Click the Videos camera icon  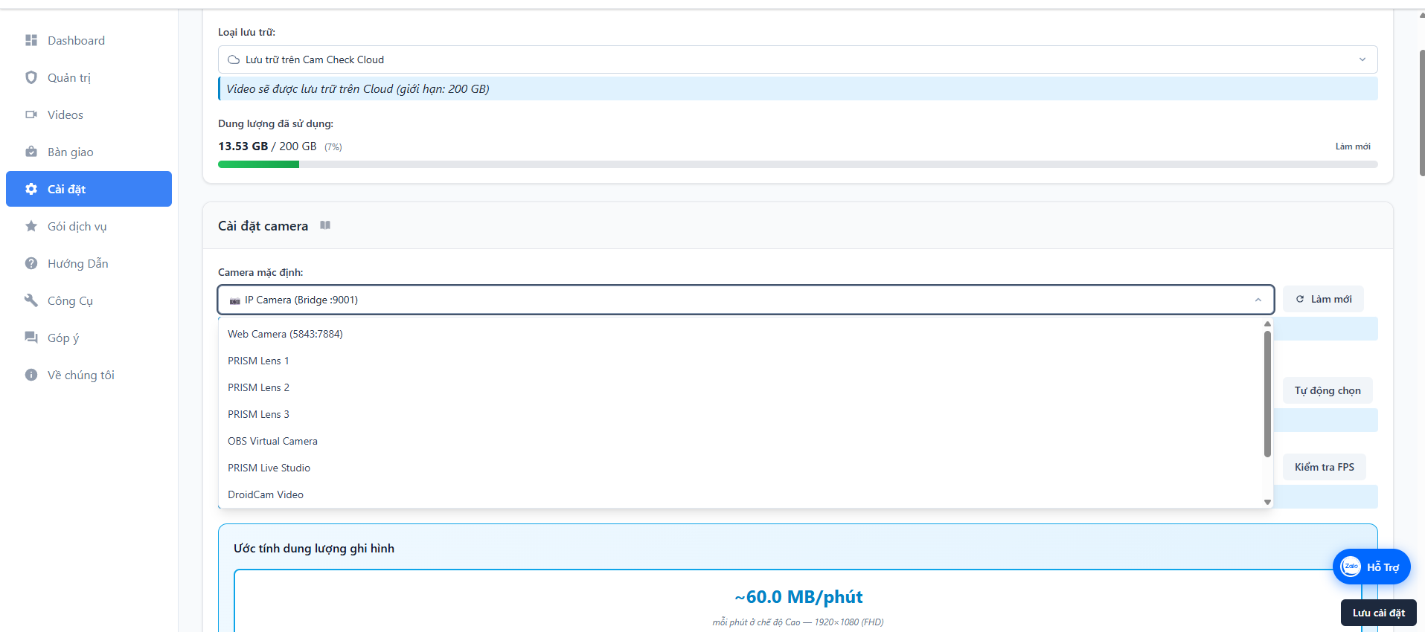(x=31, y=115)
